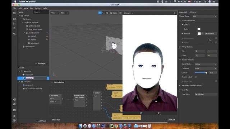The height and width of the screenshot is (129, 230).
Task: Select directionalLight0 in the scene tree
Action: (35, 29)
